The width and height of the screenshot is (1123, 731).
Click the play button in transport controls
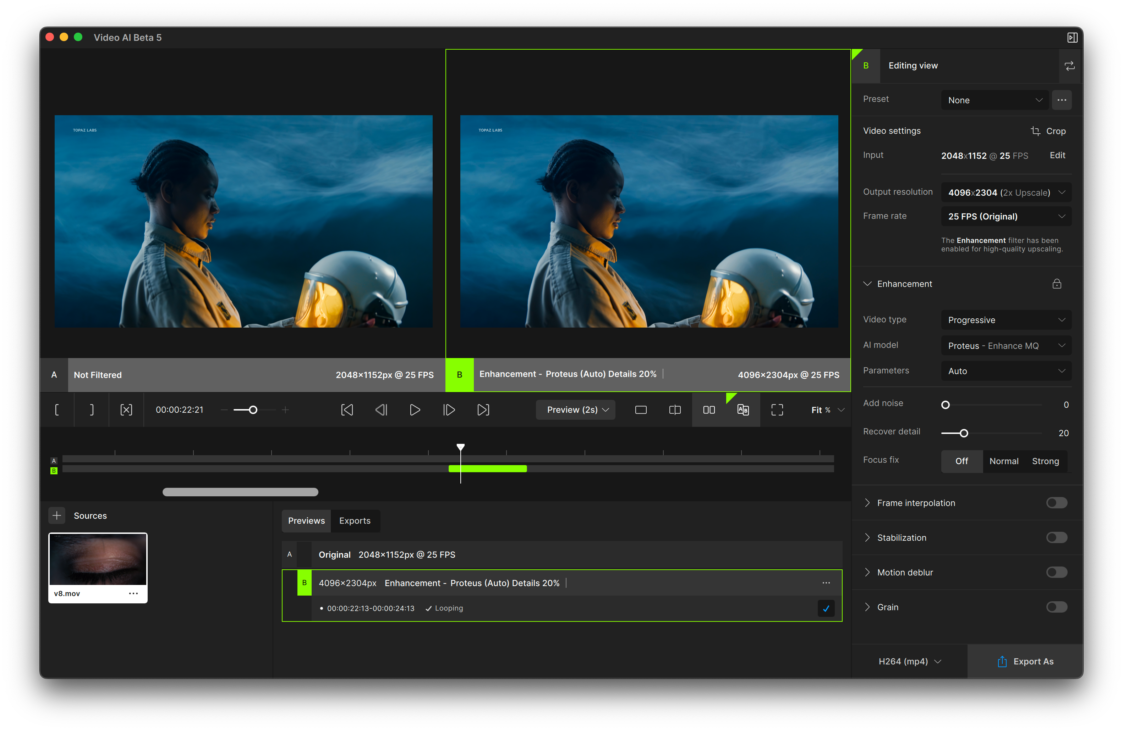pyautogui.click(x=415, y=410)
